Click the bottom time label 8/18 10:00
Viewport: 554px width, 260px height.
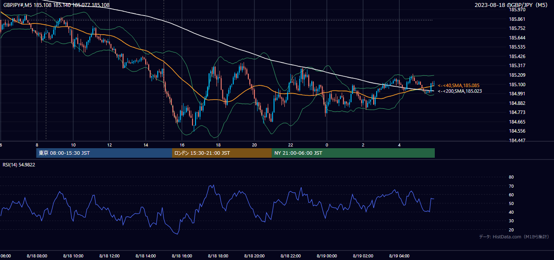73,256
